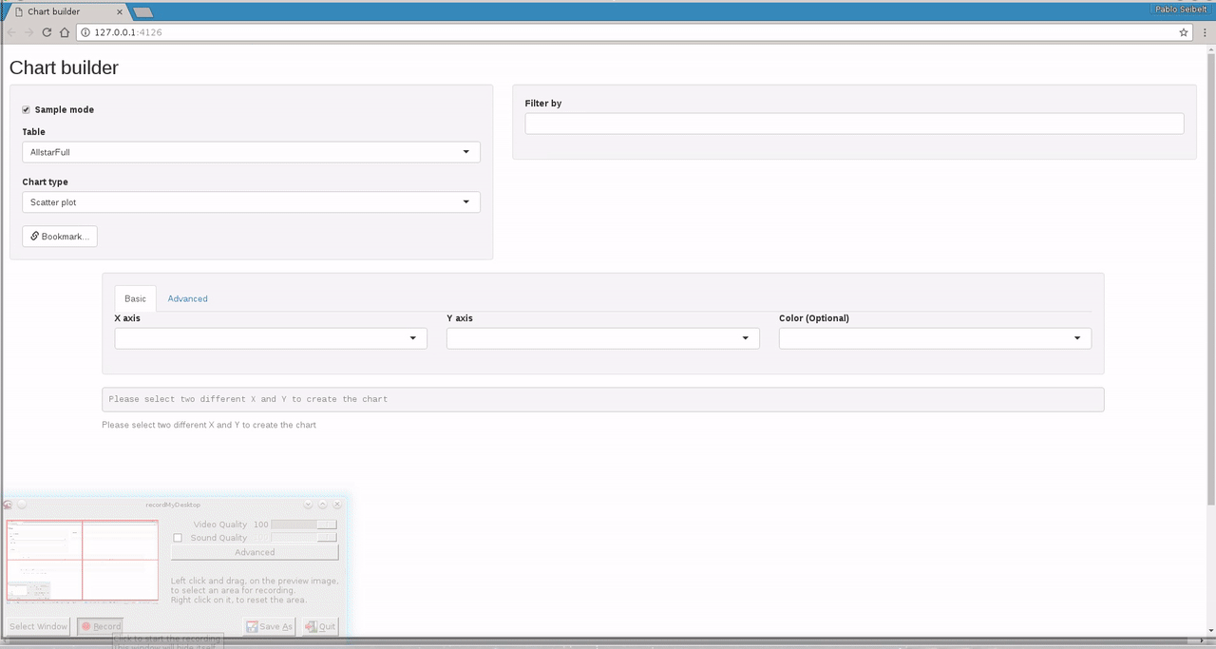Select the Basic tab

click(x=135, y=298)
